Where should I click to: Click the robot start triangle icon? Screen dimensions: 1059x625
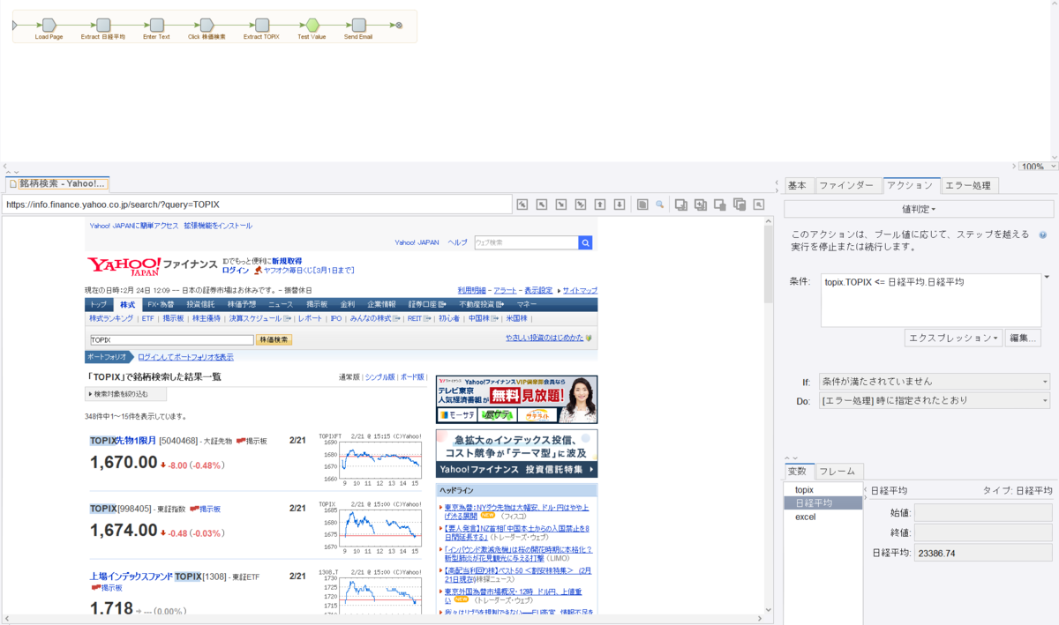point(15,26)
